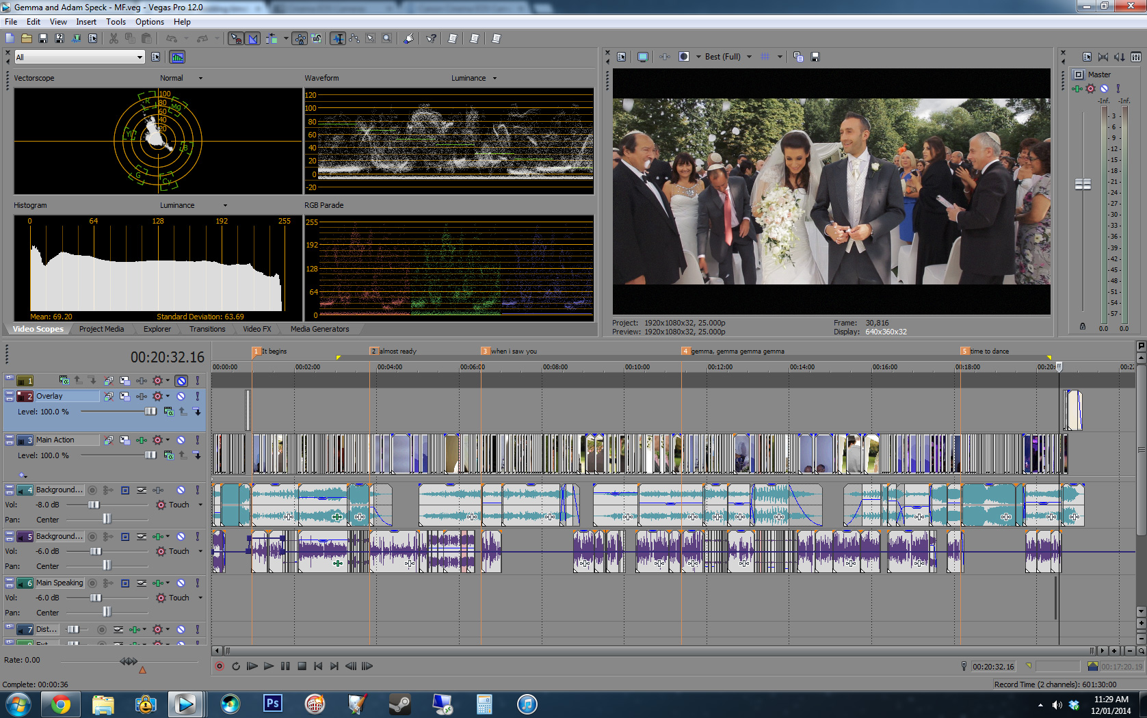The height and width of the screenshot is (718, 1147).
Task: Switch to the Media Generators tab
Action: [x=319, y=329]
